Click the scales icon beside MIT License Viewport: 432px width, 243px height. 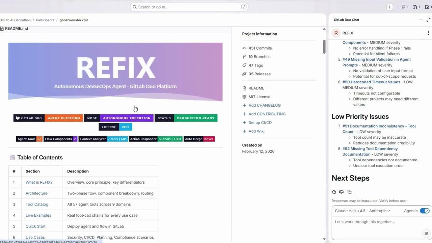[244, 97]
